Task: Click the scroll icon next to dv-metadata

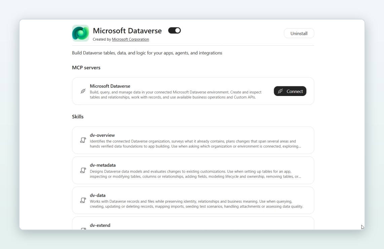Action: (83, 170)
